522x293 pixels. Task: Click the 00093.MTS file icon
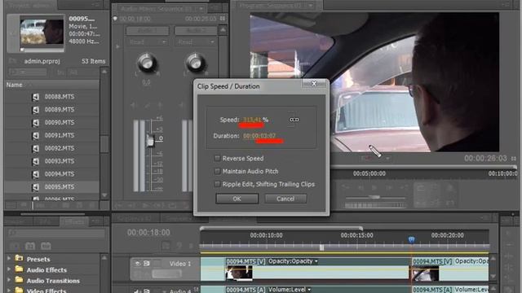coord(36,161)
